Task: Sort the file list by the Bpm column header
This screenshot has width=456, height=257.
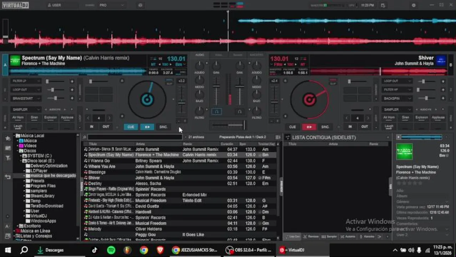Action: (243, 144)
